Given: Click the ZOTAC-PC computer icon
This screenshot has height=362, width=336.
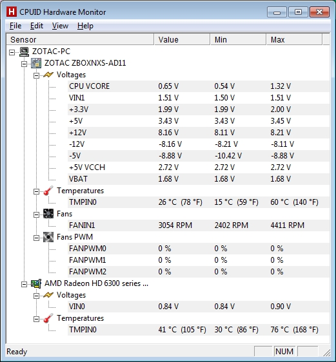Looking at the screenshot, I should click(x=24, y=52).
